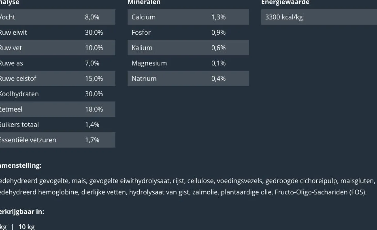
Task: Click the Essentiële vetzuren row label
Action: click(28, 140)
